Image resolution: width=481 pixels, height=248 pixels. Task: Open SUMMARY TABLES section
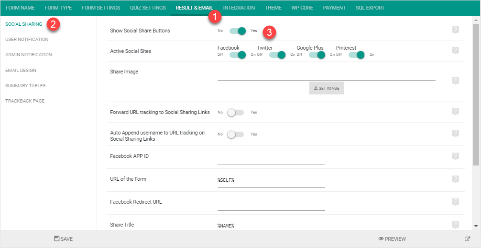pyautogui.click(x=25, y=86)
